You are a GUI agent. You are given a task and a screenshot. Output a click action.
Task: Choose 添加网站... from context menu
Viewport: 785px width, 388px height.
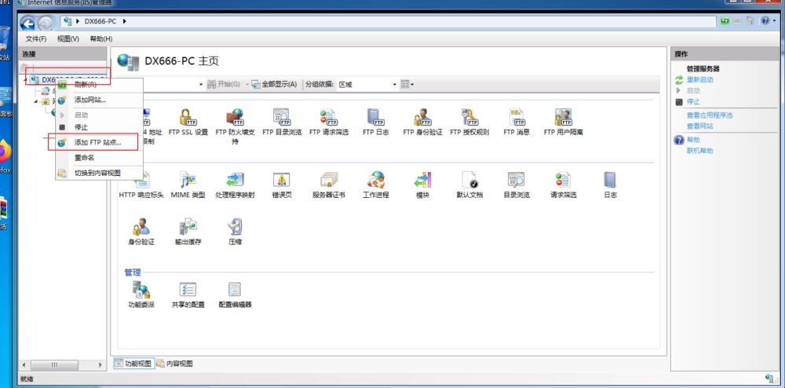(x=99, y=100)
